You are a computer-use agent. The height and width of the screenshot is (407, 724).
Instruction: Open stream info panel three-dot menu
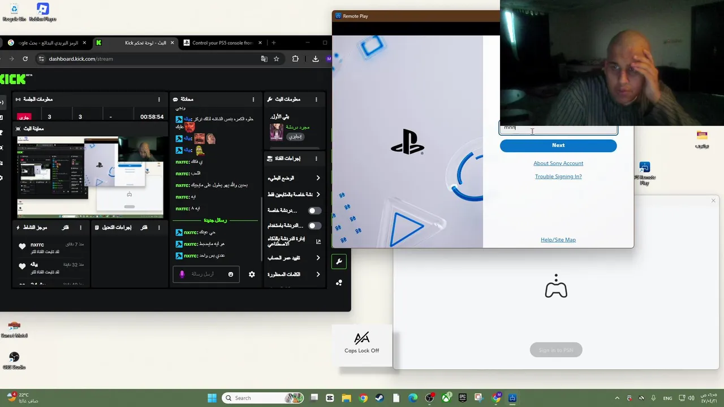[316, 99]
